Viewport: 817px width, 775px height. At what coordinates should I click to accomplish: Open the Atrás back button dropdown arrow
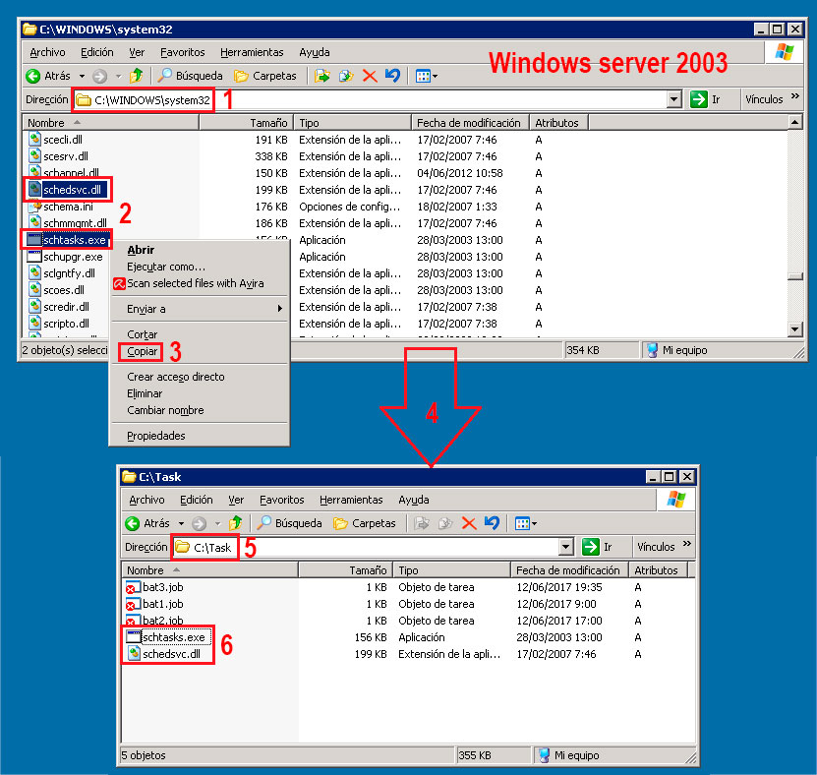(x=82, y=76)
